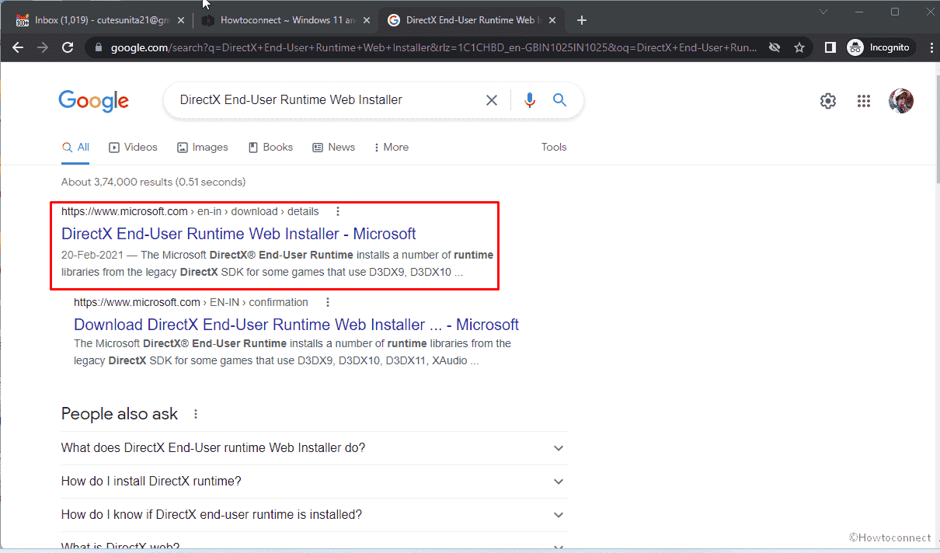
Task: Click the 'People also ask' heading
Action: (120, 414)
